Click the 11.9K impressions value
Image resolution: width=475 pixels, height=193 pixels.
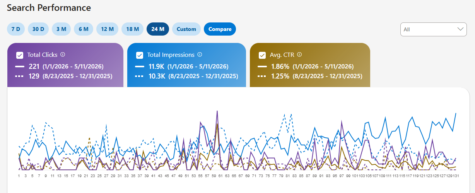(157, 67)
